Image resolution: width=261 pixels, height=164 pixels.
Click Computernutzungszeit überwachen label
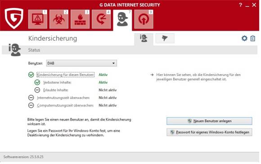pyautogui.click(x=65, y=105)
